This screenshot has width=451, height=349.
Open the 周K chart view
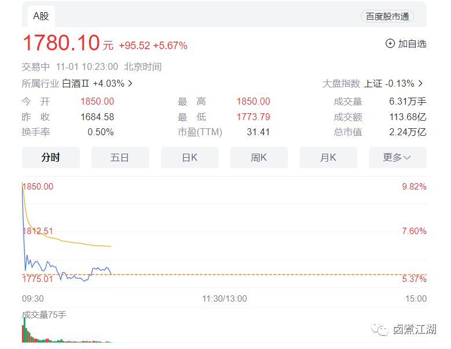pyautogui.click(x=258, y=158)
